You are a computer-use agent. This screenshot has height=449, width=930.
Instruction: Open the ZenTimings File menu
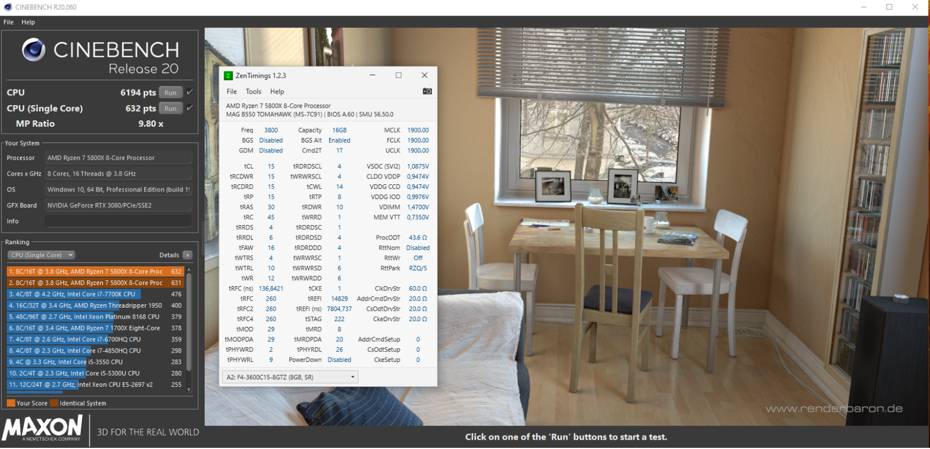click(231, 91)
